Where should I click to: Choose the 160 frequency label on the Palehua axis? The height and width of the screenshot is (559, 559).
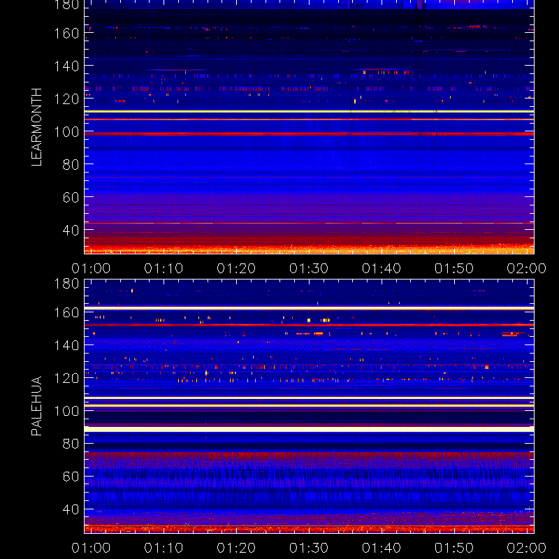tap(66, 312)
